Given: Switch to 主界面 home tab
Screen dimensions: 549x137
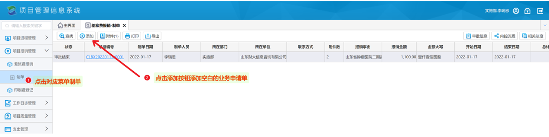Looking at the screenshot, I should click(x=67, y=25).
